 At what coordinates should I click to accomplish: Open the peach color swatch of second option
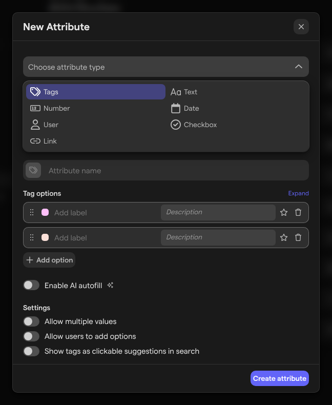point(45,237)
